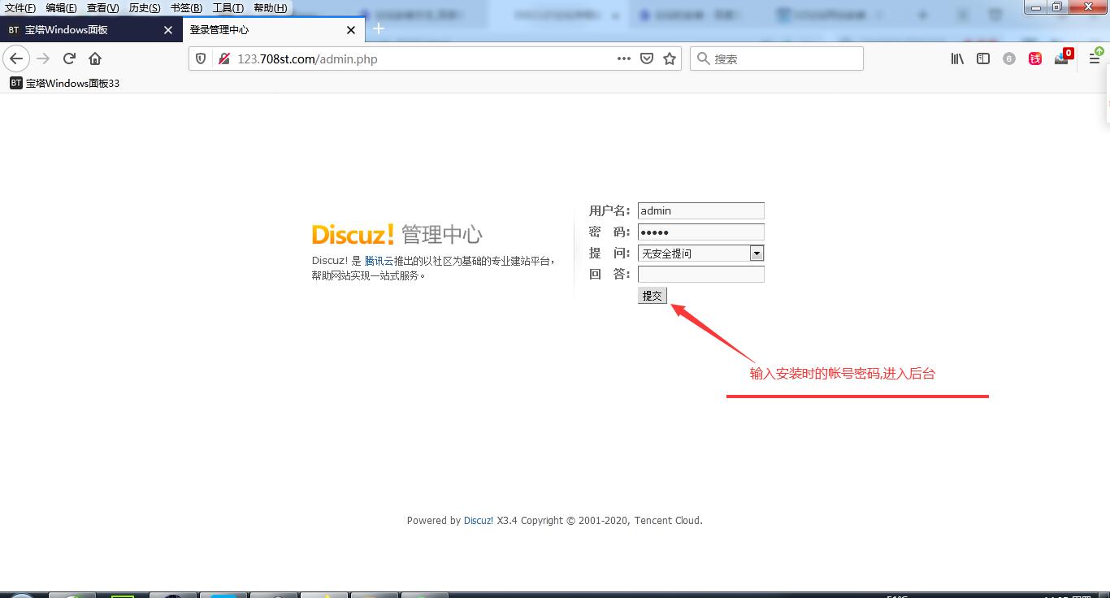Open the extension with red 0 badge

[1063, 57]
